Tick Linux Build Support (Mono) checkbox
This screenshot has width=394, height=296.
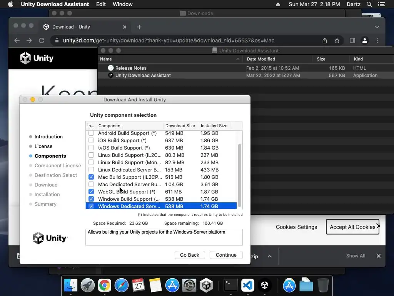click(x=91, y=162)
